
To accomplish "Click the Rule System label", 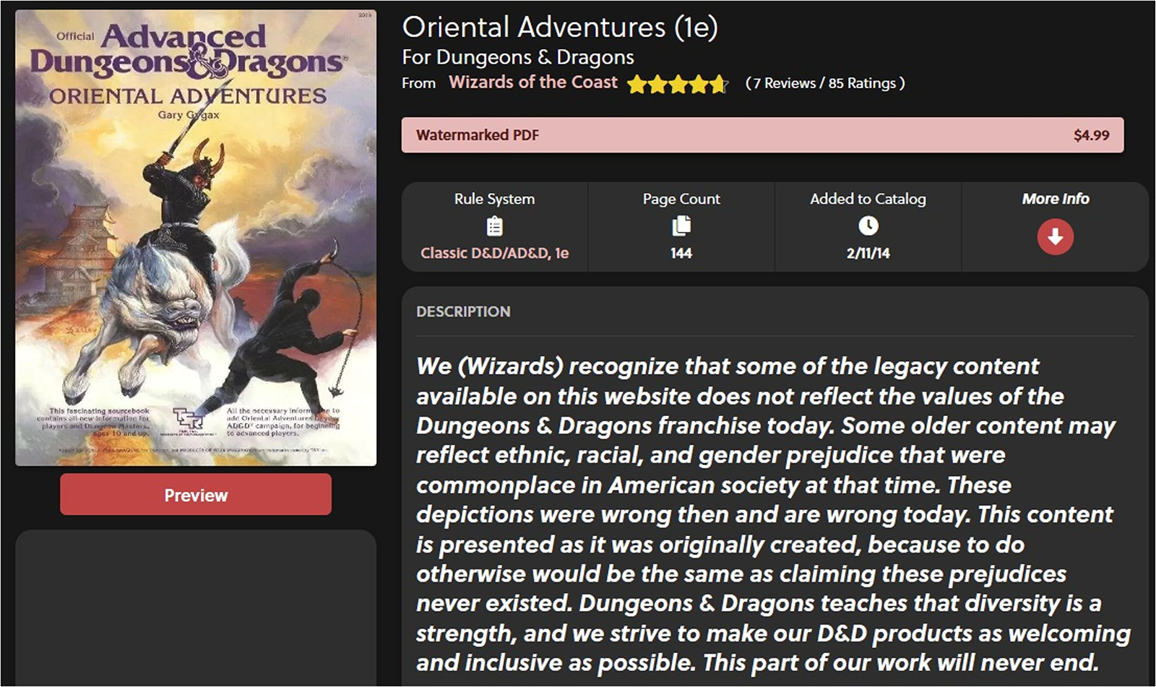I will click(x=495, y=199).
